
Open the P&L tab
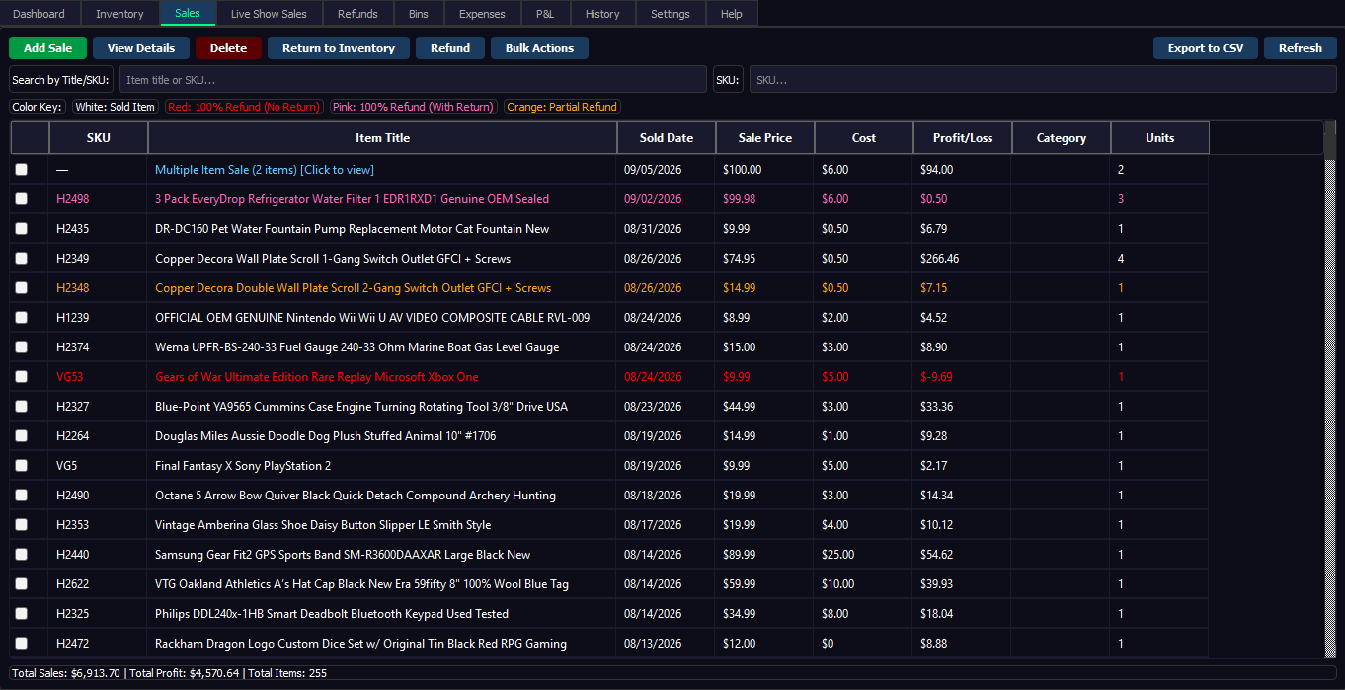[x=545, y=14]
